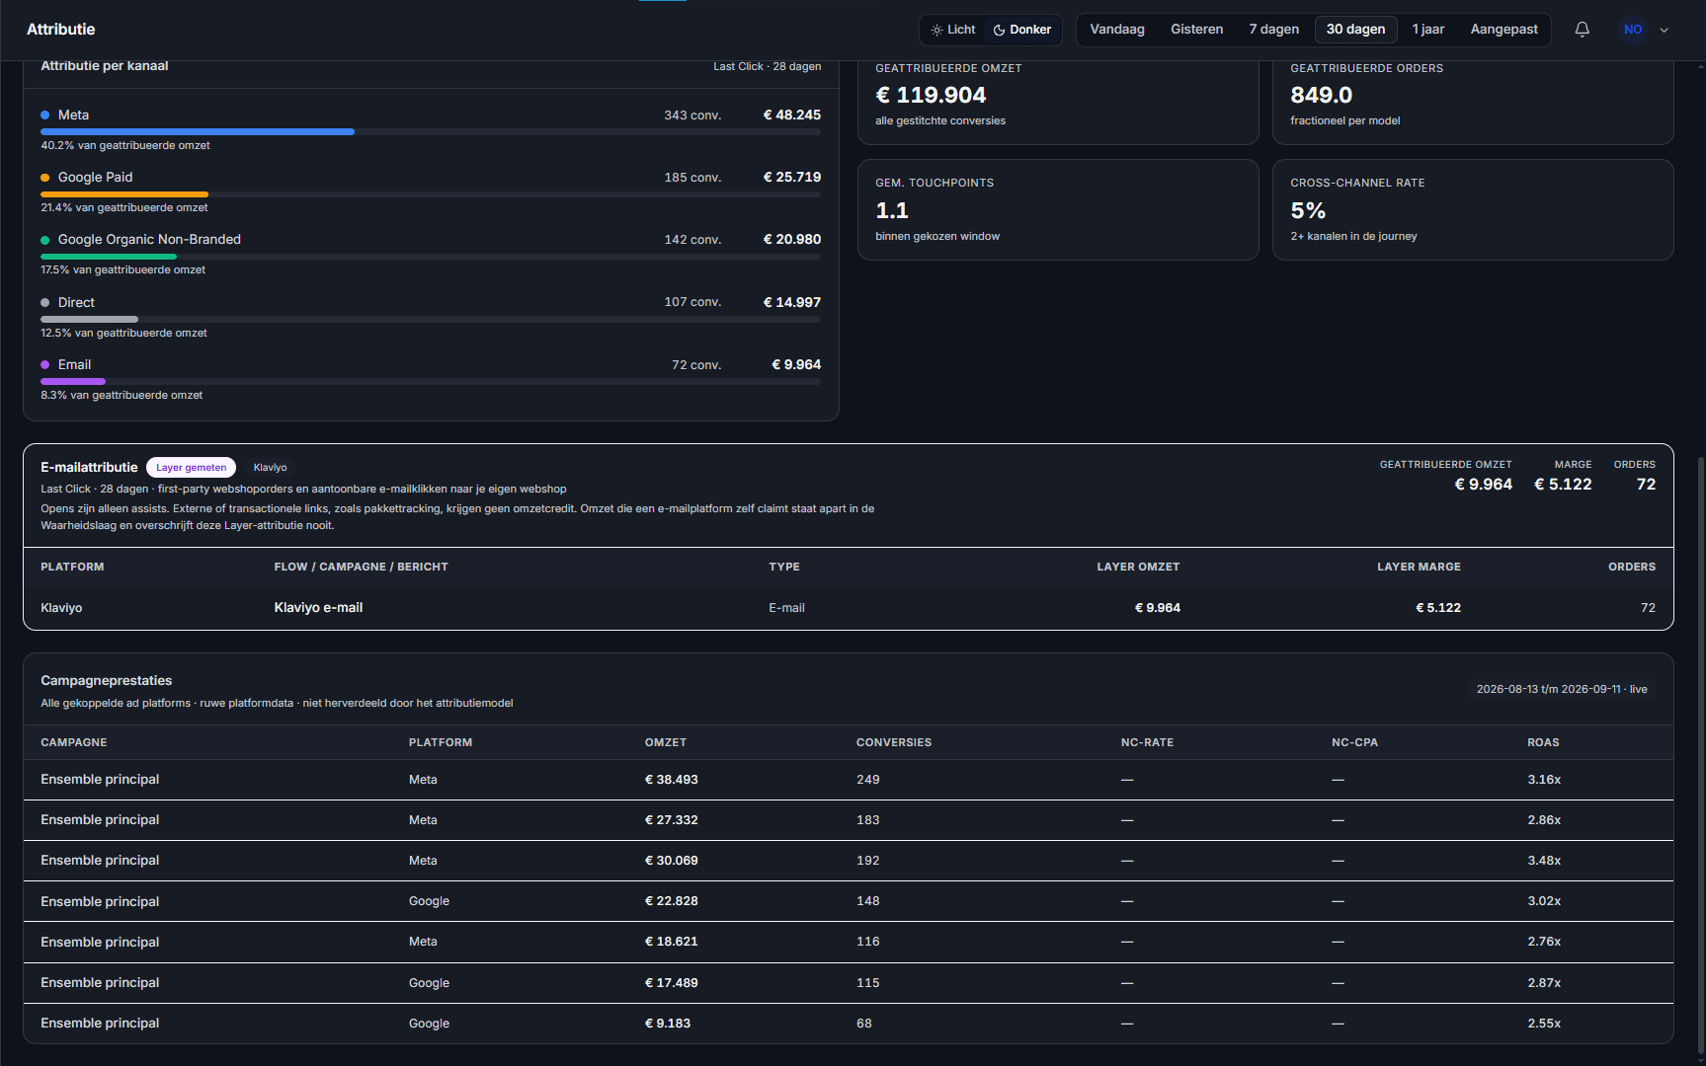The width and height of the screenshot is (1706, 1066).
Task: Click the NO user avatar
Action: 1633,30
